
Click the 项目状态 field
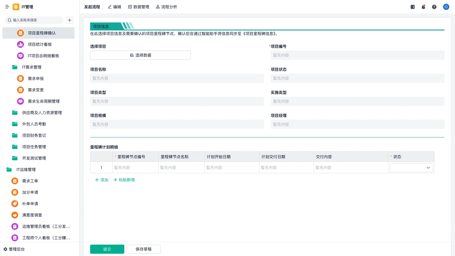coord(357,78)
